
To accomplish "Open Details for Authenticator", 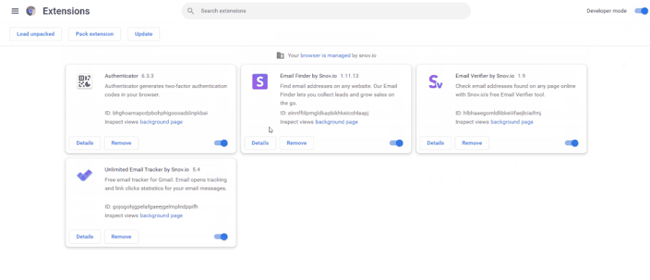I will click(84, 143).
